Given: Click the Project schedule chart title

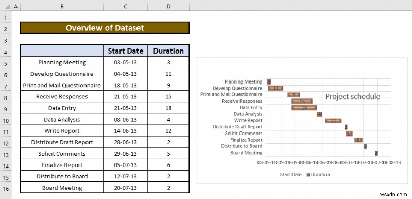Looking at the screenshot, I should pyautogui.click(x=353, y=96).
